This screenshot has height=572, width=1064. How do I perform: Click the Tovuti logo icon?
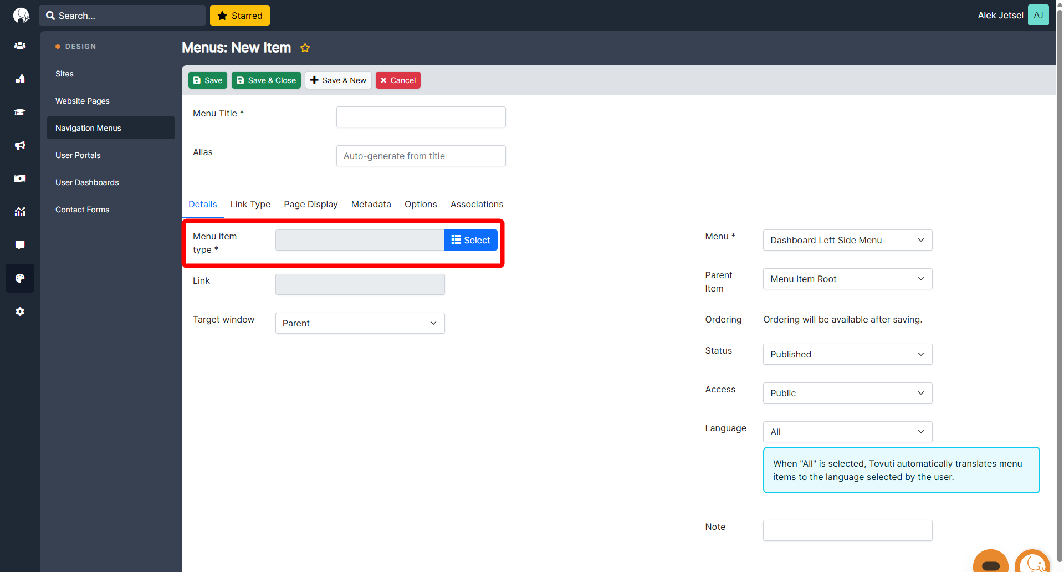point(21,16)
